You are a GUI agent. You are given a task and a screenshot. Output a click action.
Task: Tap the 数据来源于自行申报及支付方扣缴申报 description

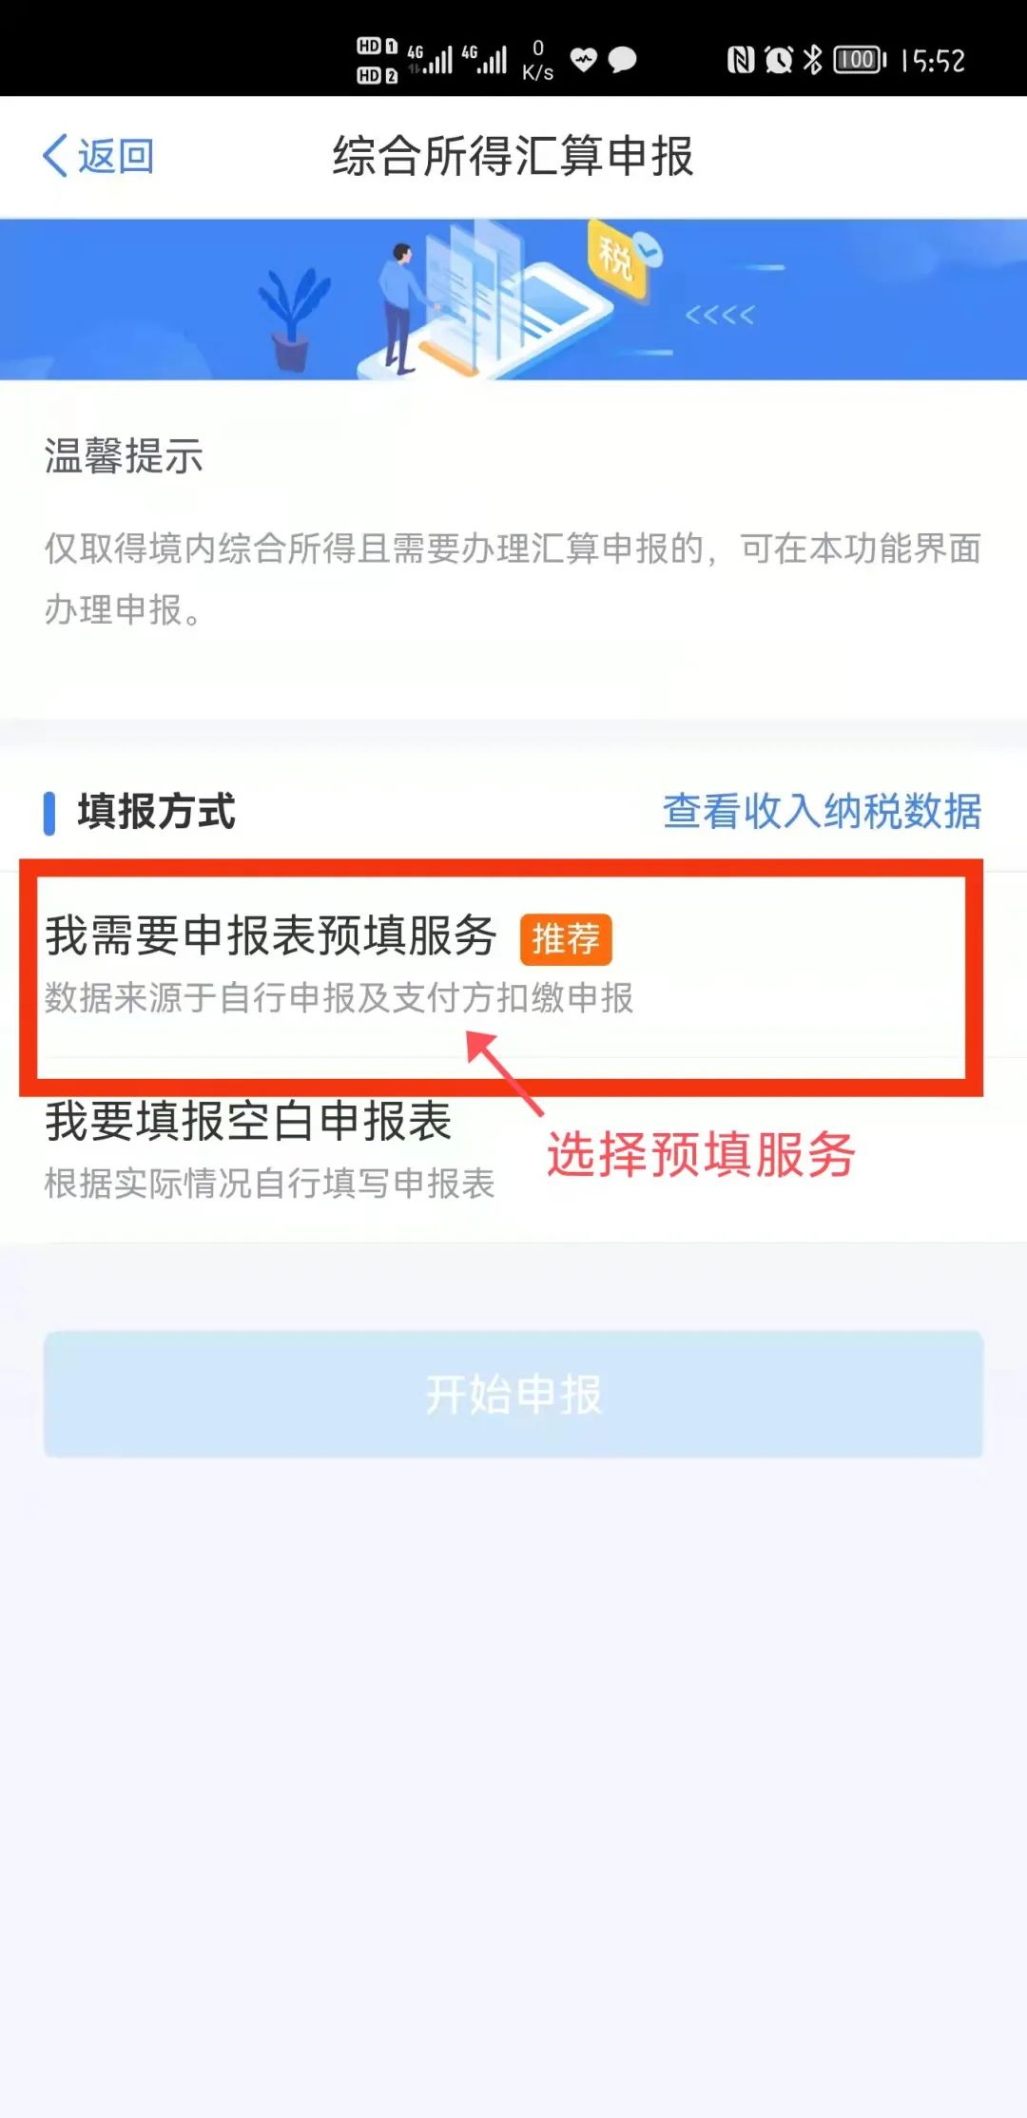pos(339,998)
